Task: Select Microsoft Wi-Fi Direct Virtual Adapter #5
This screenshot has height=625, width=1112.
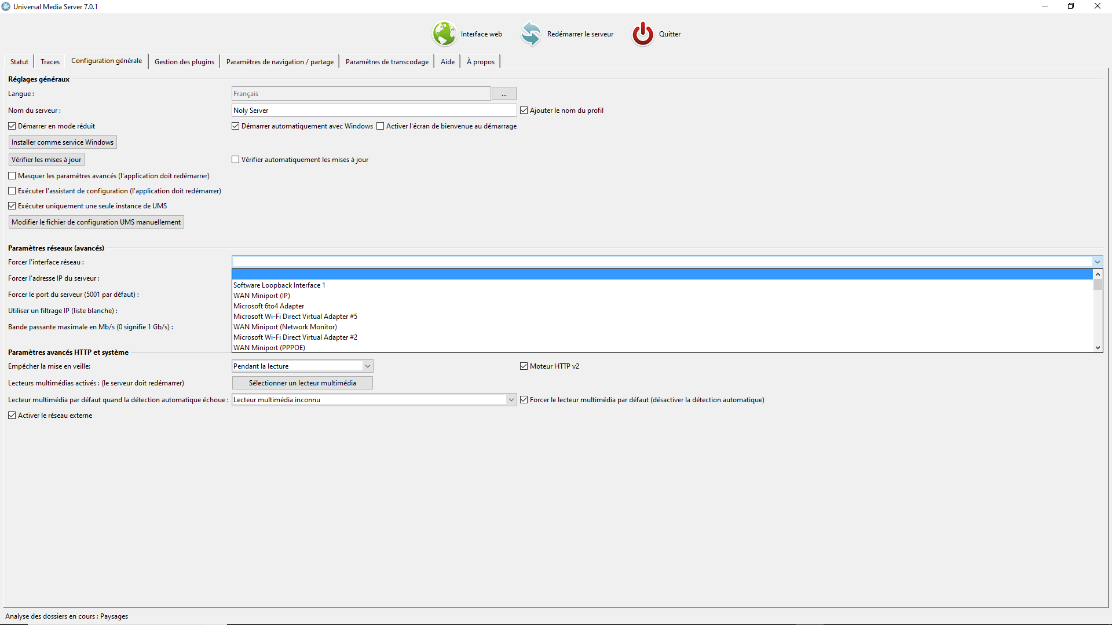Action: click(x=662, y=317)
